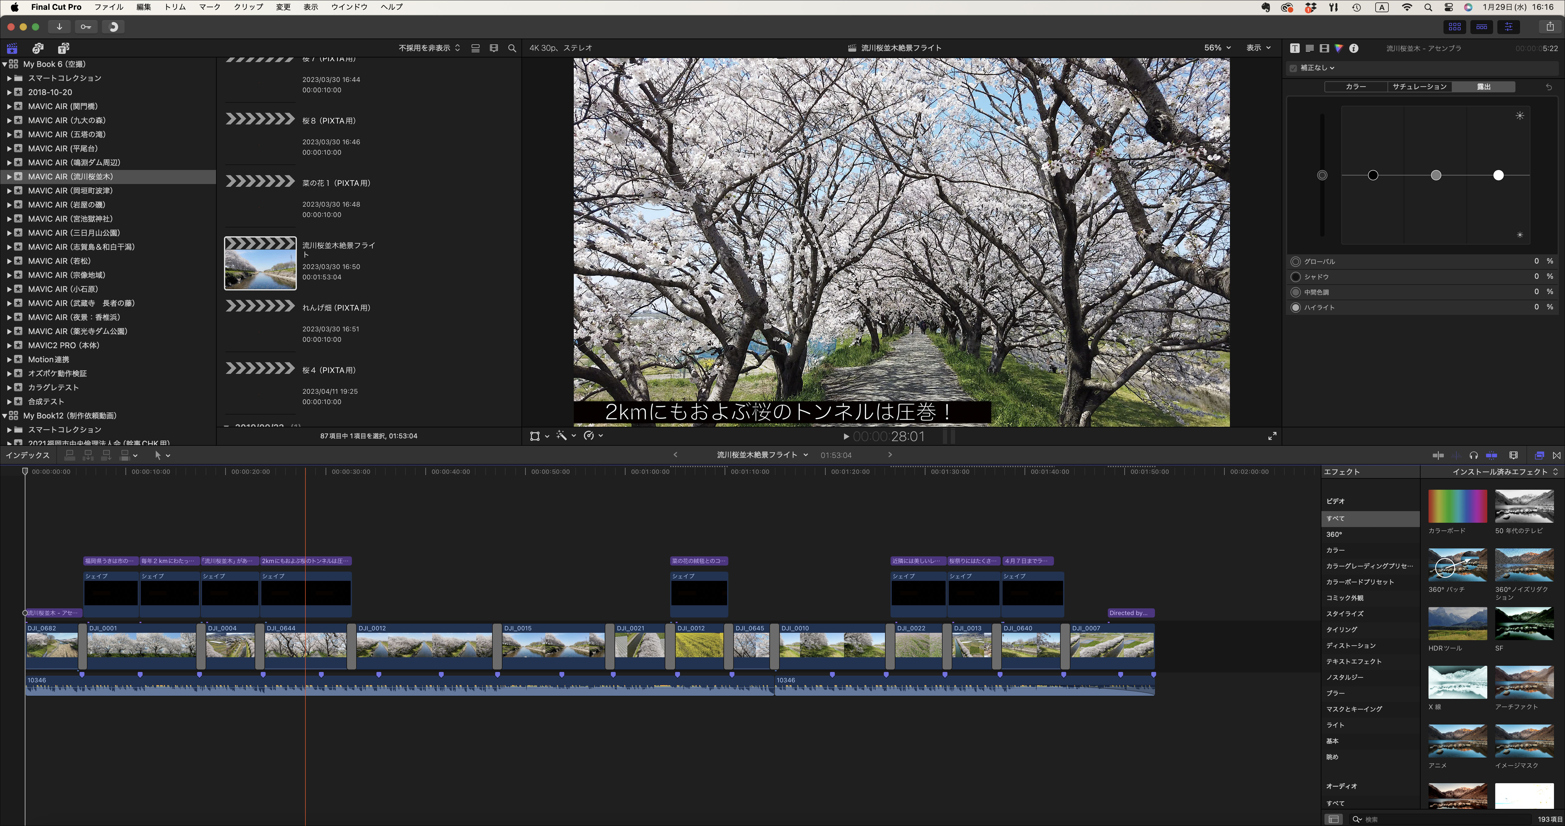Append clip to storyline button
The height and width of the screenshot is (826, 1565).
(106, 455)
